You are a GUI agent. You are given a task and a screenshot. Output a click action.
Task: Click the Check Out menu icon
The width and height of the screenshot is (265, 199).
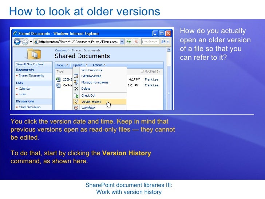[x=76, y=95]
